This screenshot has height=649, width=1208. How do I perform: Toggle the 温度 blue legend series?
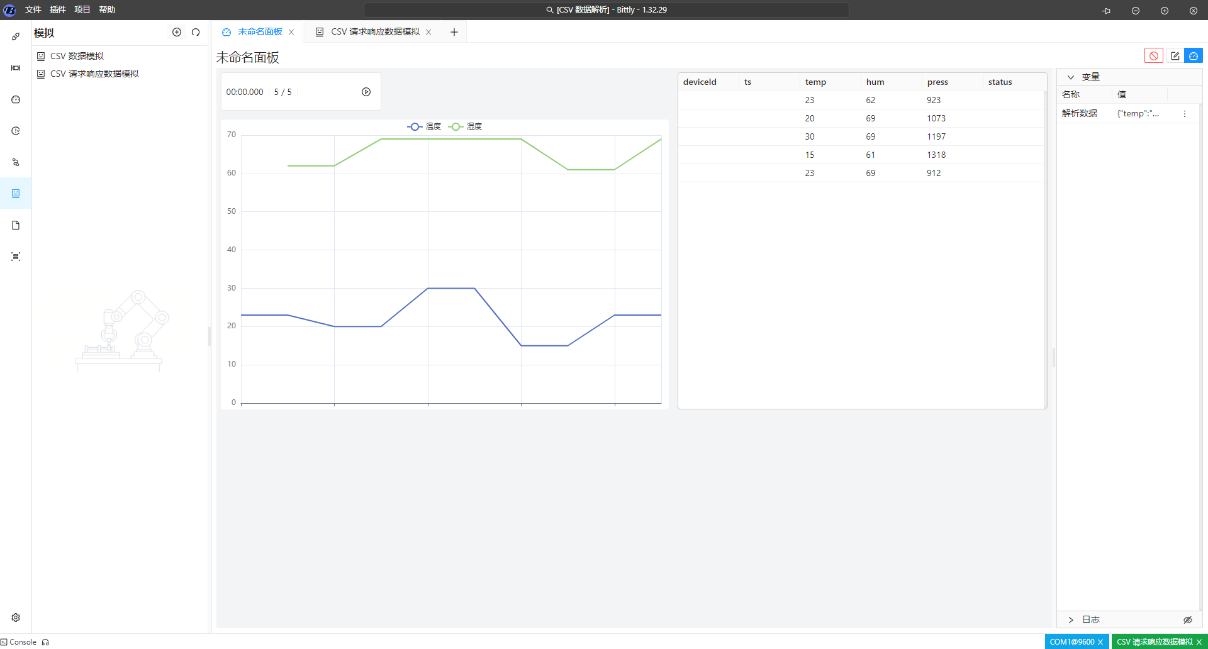click(x=424, y=126)
